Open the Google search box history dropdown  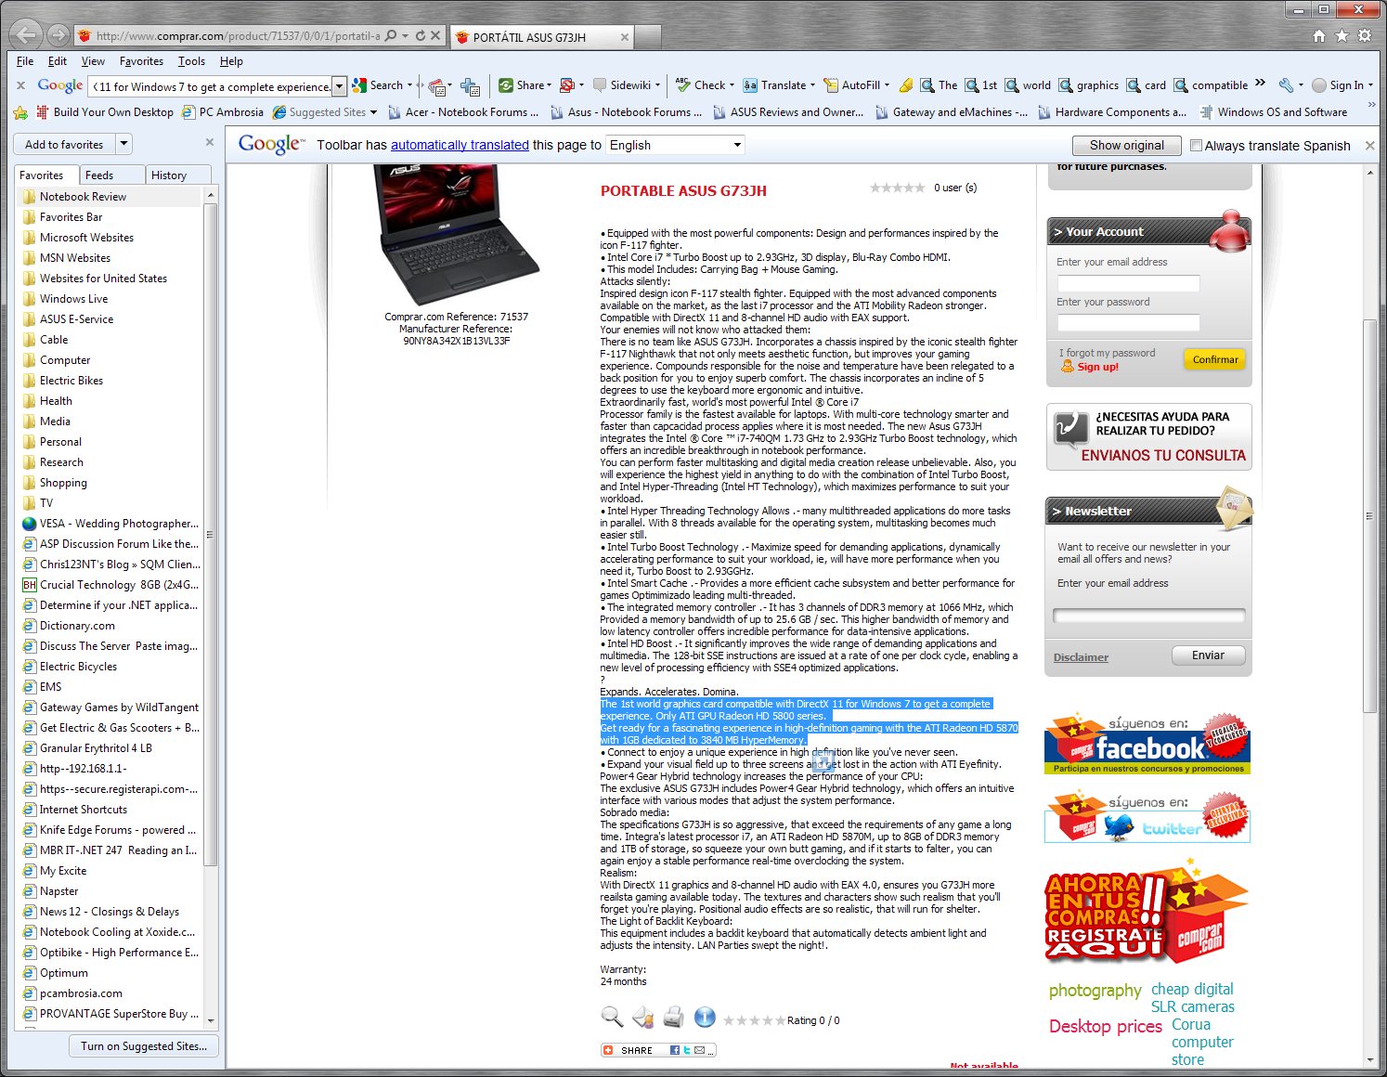(339, 86)
